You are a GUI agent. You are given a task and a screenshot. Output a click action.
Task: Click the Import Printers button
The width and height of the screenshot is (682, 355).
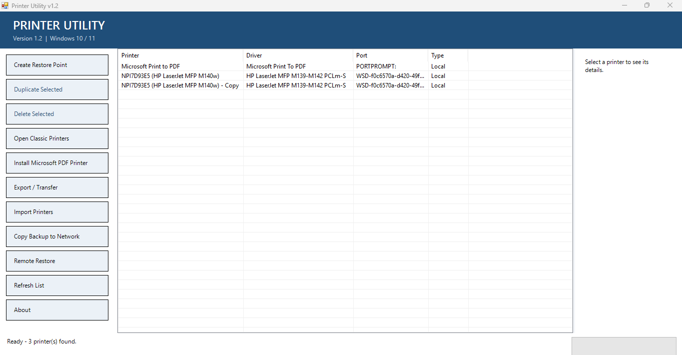pyautogui.click(x=57, y=212)
